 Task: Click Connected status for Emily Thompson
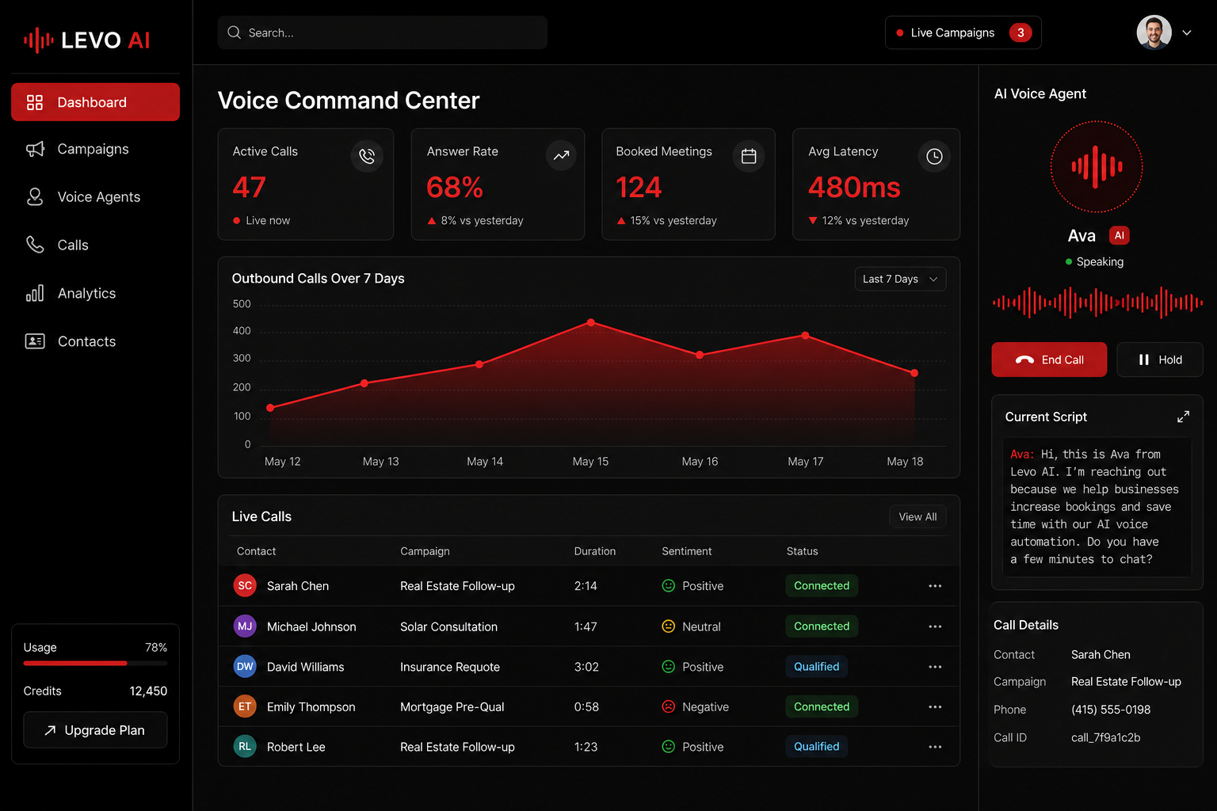click(x=822, y=706)
